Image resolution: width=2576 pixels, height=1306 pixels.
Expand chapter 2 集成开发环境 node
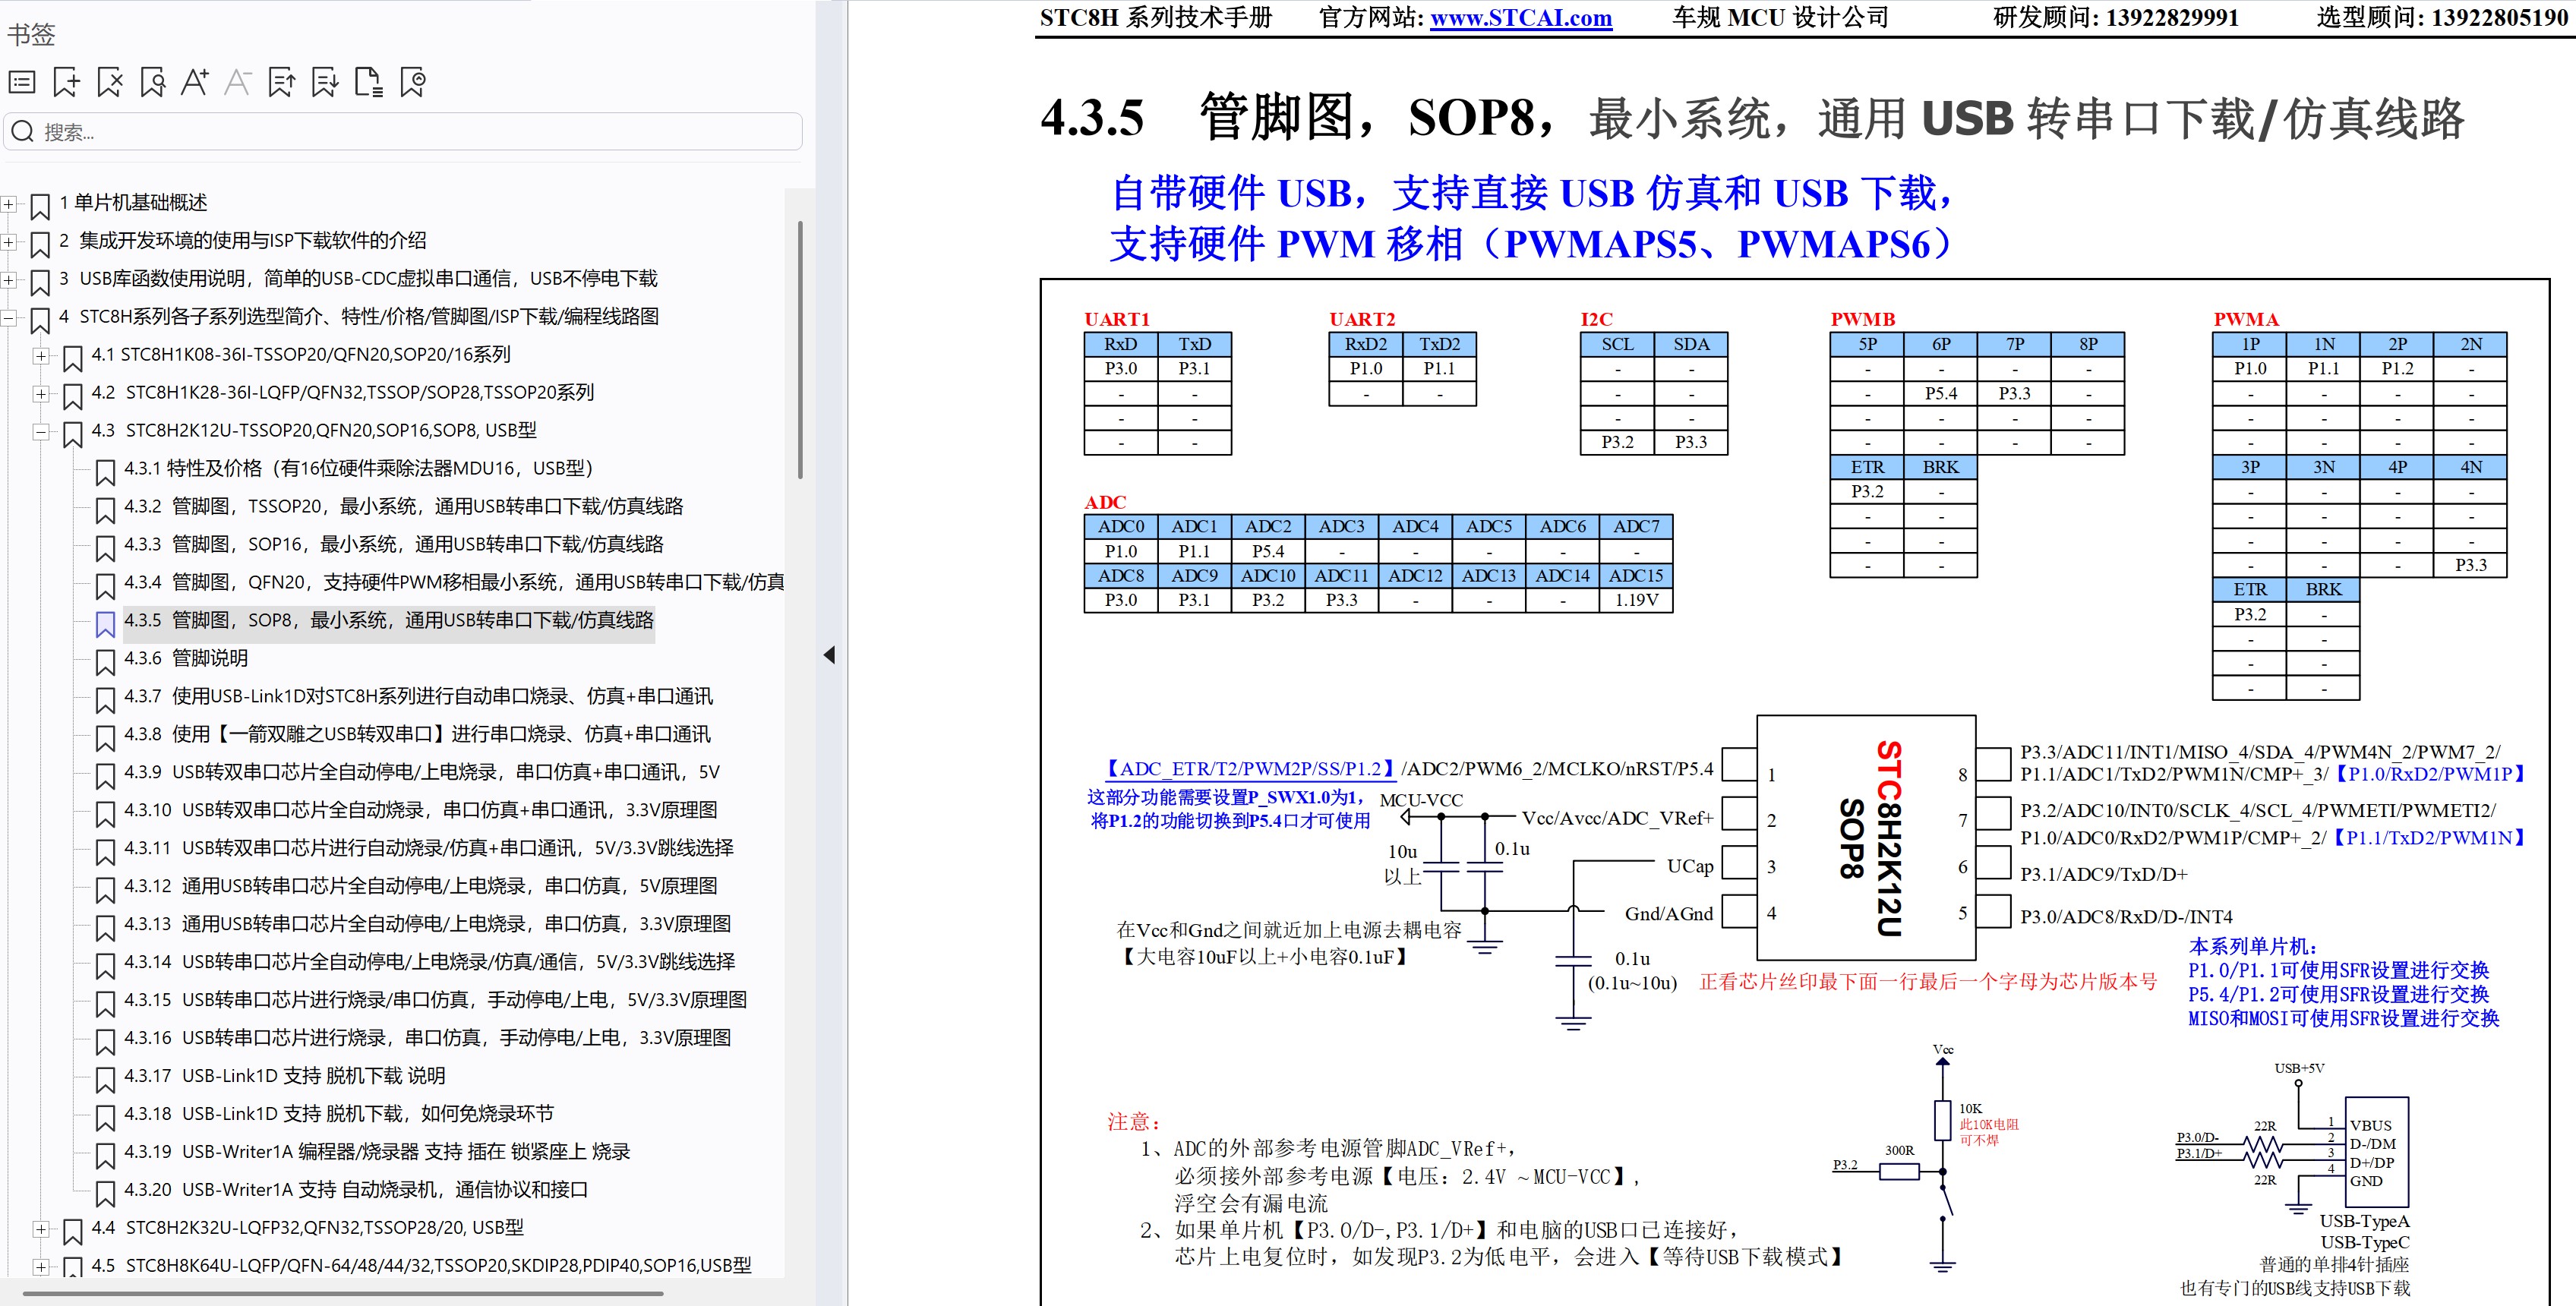pyautogui.click(x=9, y=242)
